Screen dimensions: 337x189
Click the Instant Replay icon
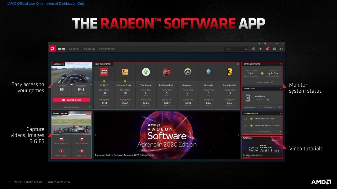(61, 151)
